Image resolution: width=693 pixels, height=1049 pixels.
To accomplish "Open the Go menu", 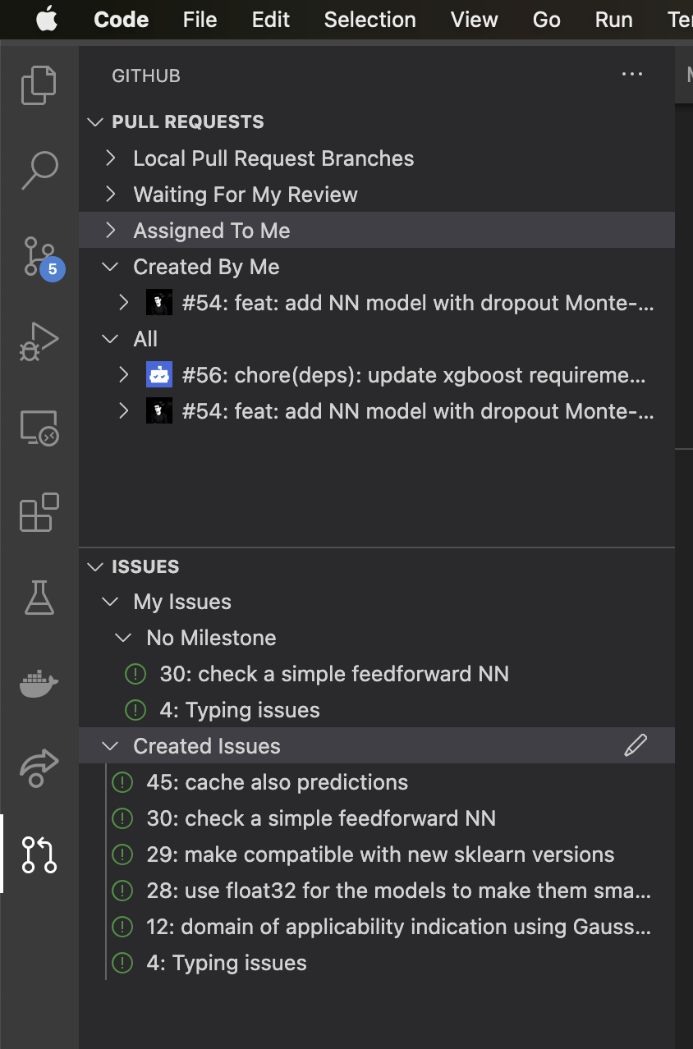I will [546, 20].
